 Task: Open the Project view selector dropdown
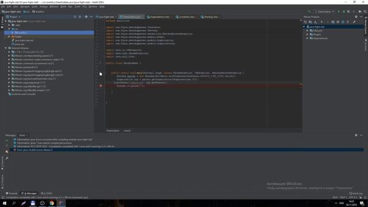[x=13, y=17]
